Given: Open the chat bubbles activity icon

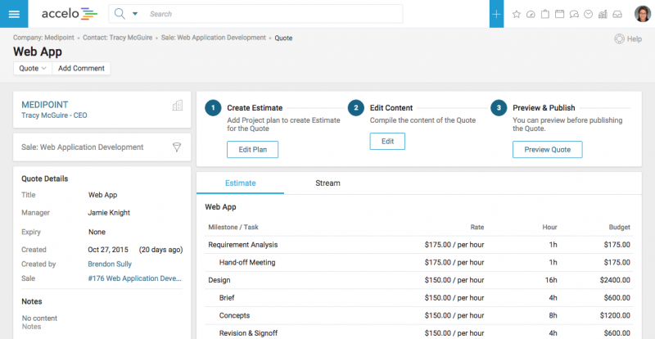Looking at the screenshot, I should click(574, 14).
